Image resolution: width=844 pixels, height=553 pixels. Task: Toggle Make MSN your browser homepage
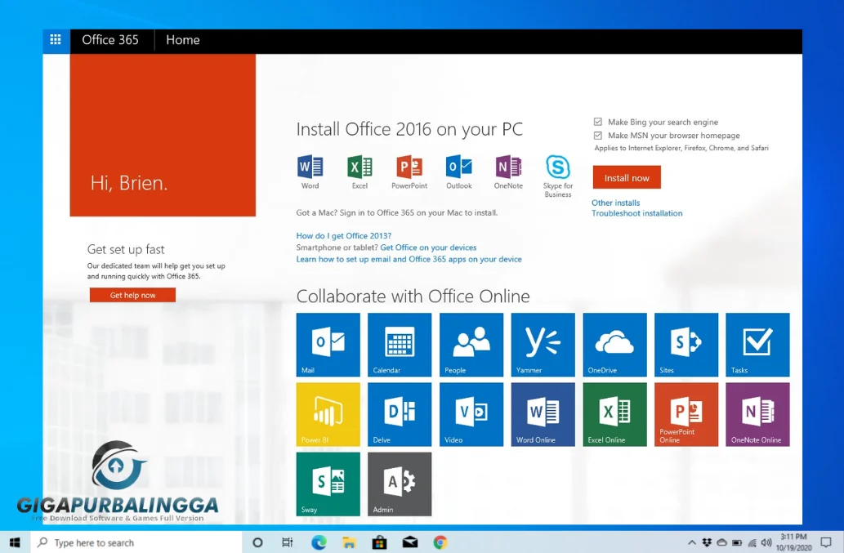(598, 136)
